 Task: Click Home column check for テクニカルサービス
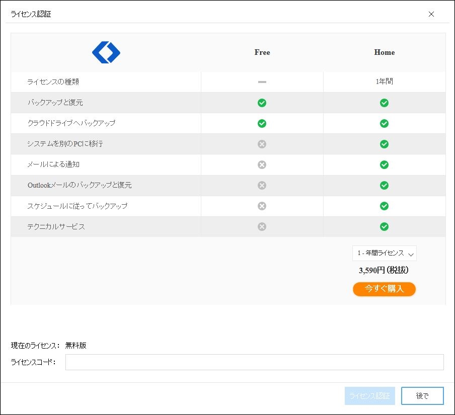coord(384,226)
